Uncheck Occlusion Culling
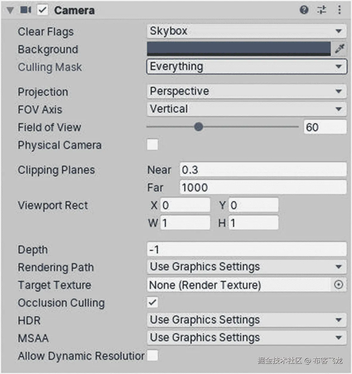 click(152, 303)
